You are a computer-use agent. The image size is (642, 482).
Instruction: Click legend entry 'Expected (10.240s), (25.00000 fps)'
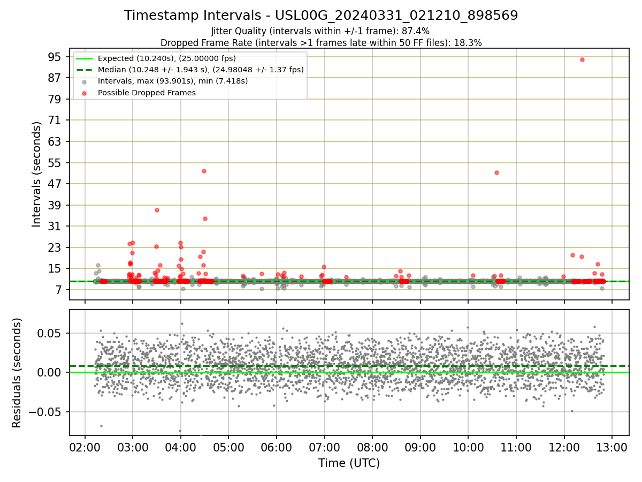[167, 58]
